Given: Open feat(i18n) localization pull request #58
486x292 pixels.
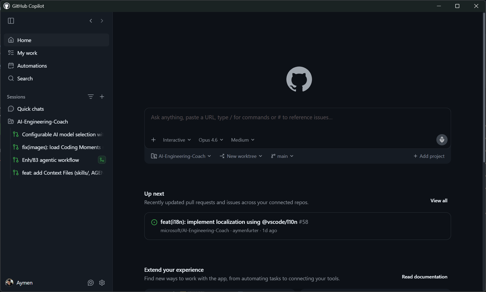Looking at the screenshot, I should click(298, 226).
